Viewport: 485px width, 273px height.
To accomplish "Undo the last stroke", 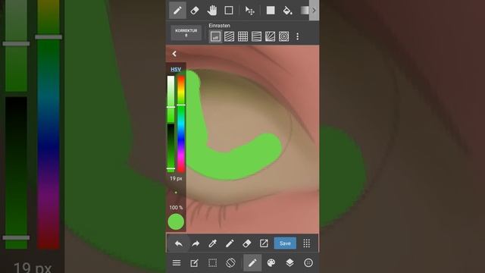I will 179,243.
